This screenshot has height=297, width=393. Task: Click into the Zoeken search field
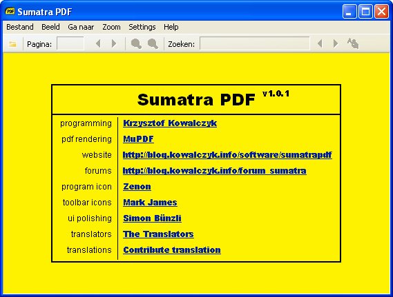point(255,43)
